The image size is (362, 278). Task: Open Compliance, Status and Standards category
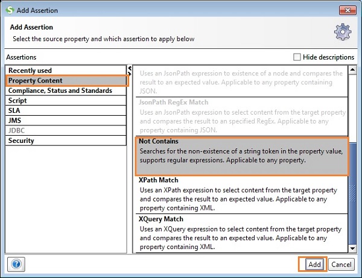pyautogui.click(x=60, y=90)
